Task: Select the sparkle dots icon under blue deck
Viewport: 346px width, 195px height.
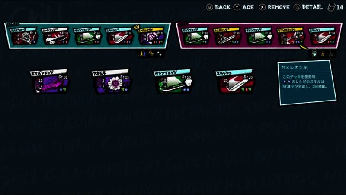Action: pos(159,53)
